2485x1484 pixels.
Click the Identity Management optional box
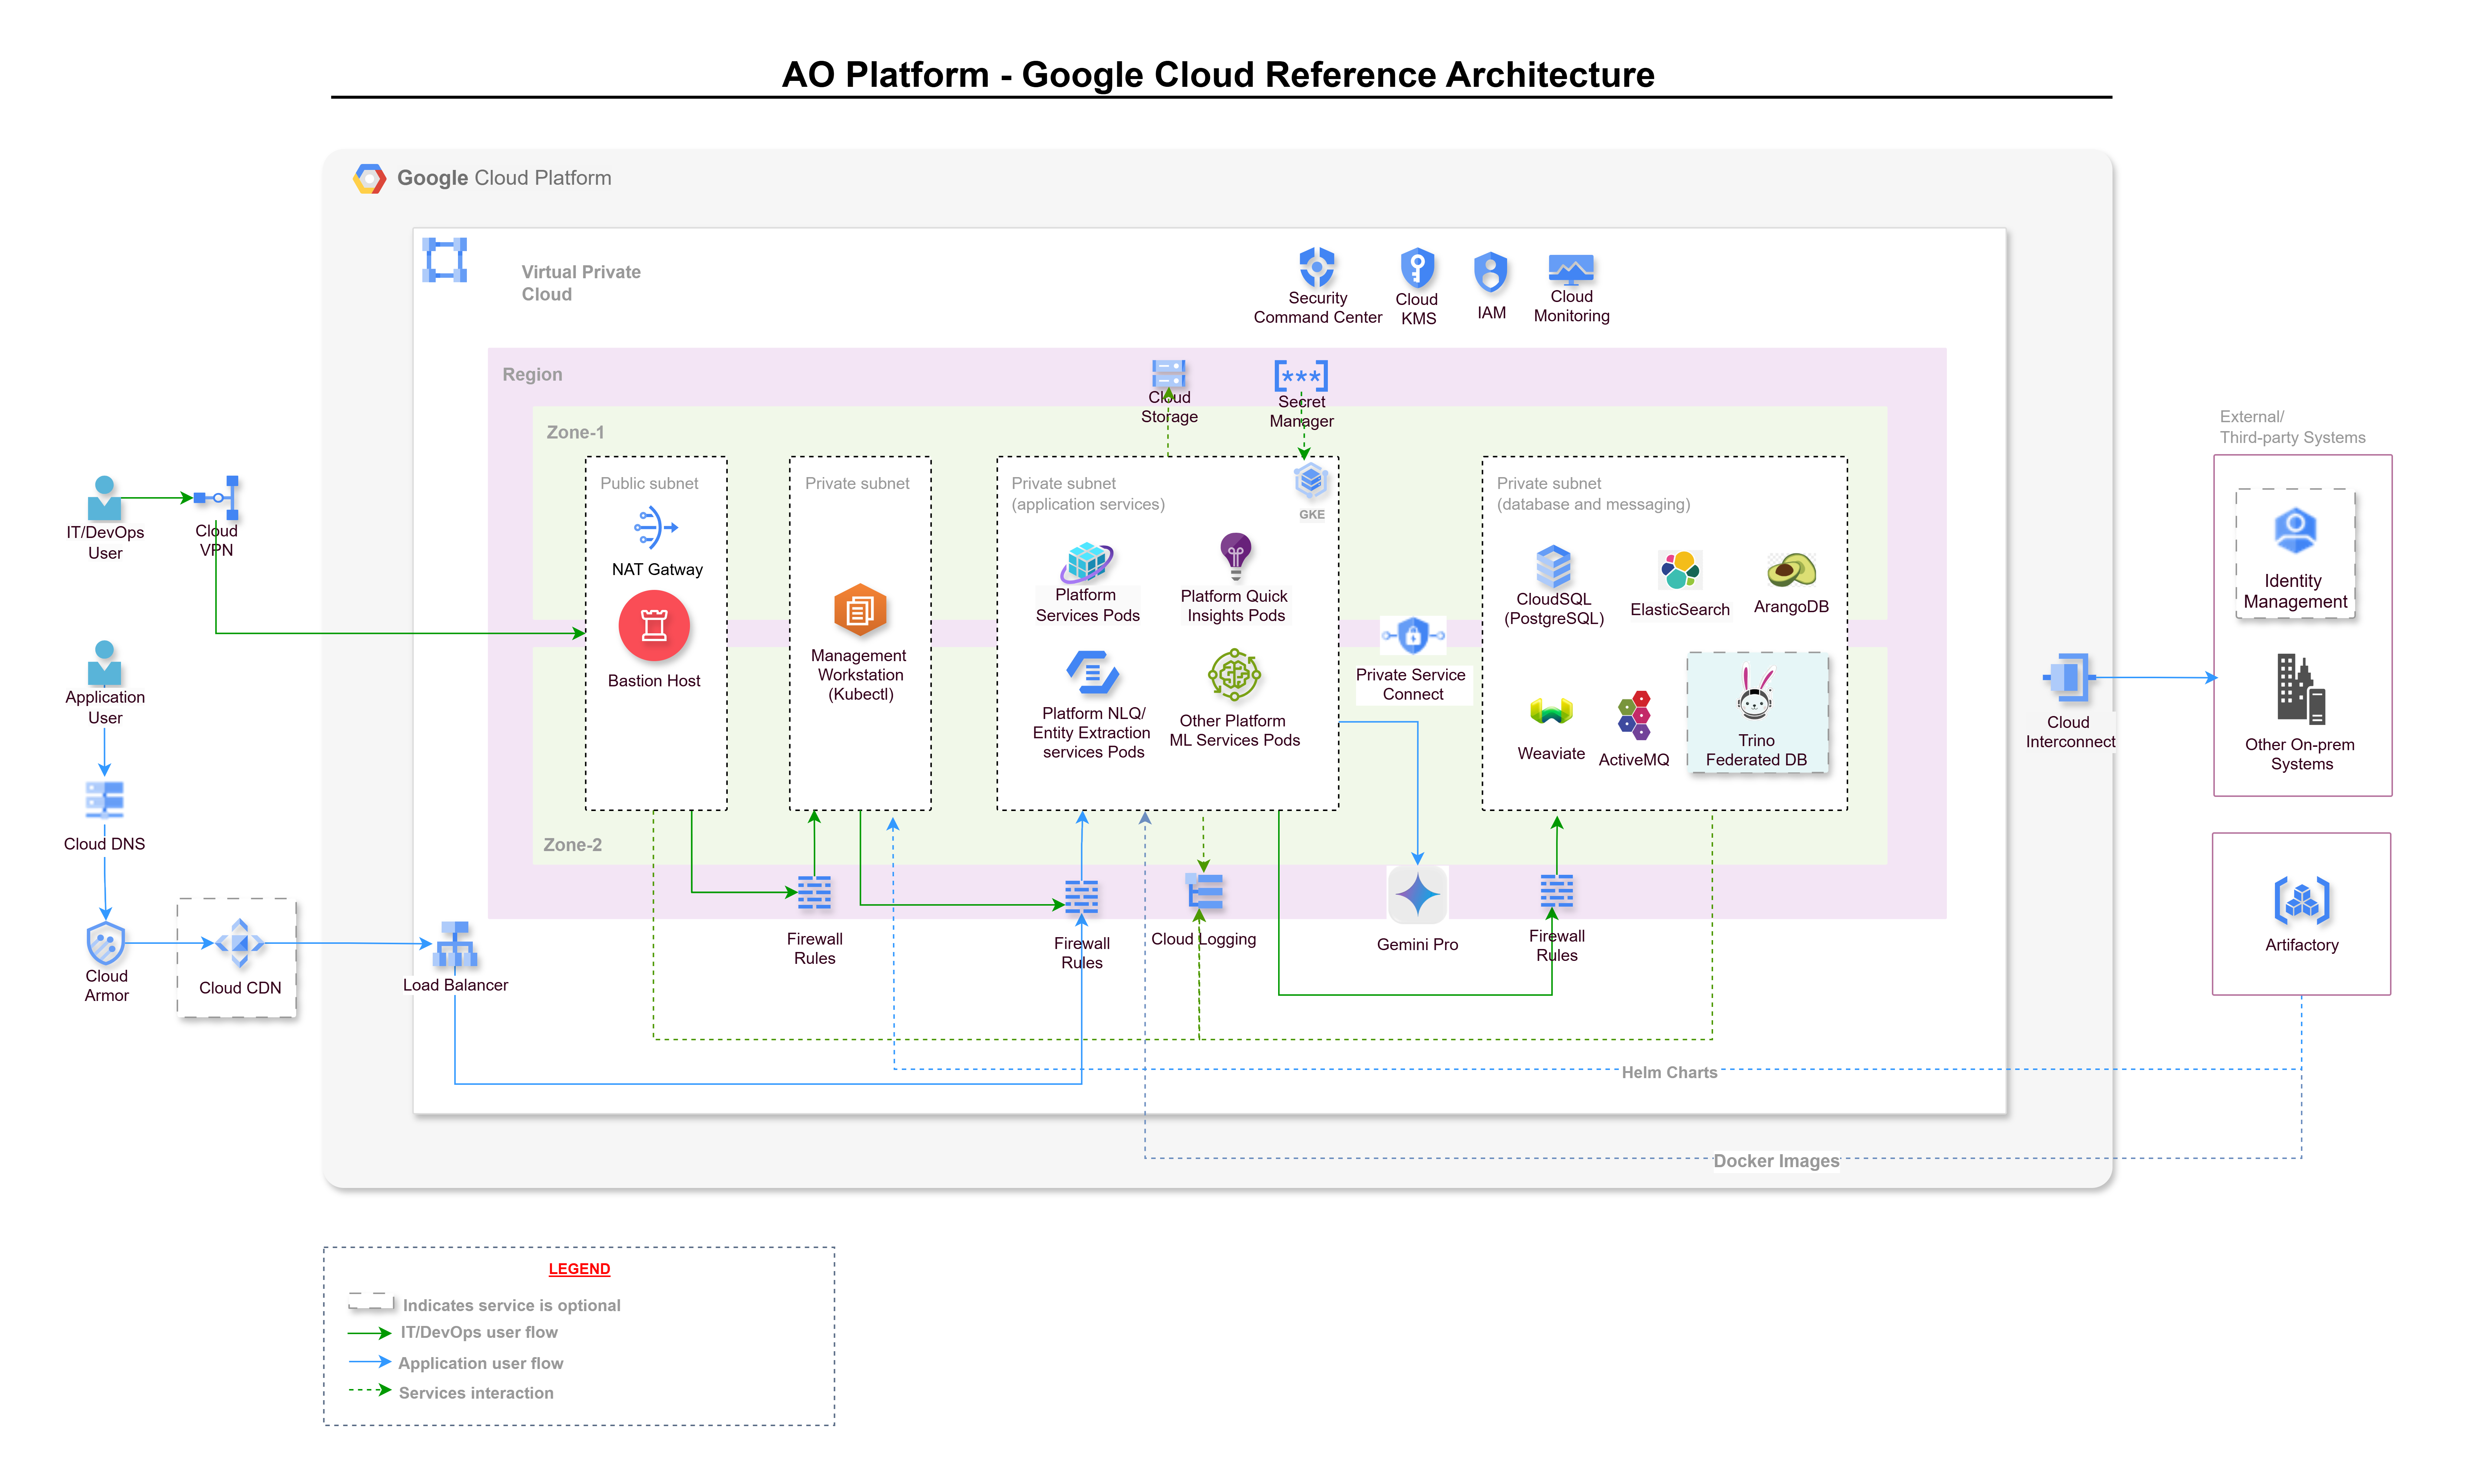coord(2295,553)
